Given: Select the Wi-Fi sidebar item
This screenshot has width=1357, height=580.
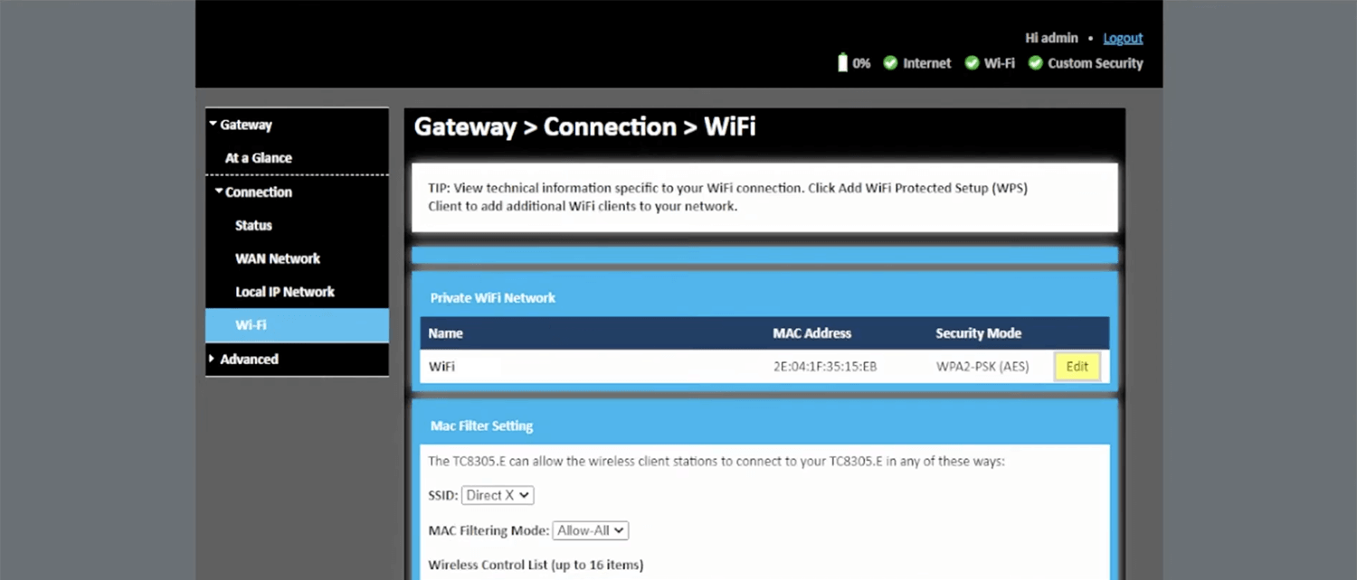Looking at the screenshot, I should [251, 325].
